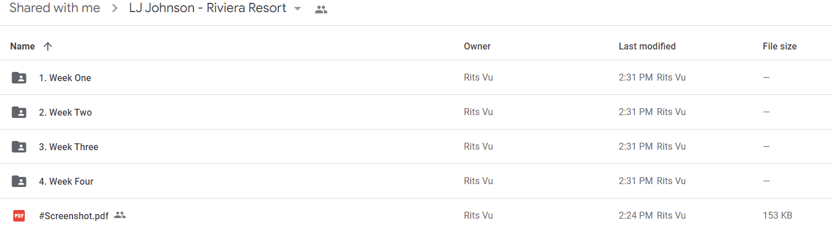The width and height of the screenshot is (832, 229).
Task: Select the 3. Week Three folder row
Action: [416, 147]
